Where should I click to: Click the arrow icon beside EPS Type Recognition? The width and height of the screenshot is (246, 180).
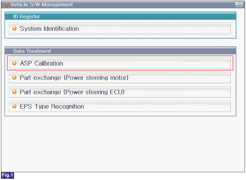click(14, 106)
